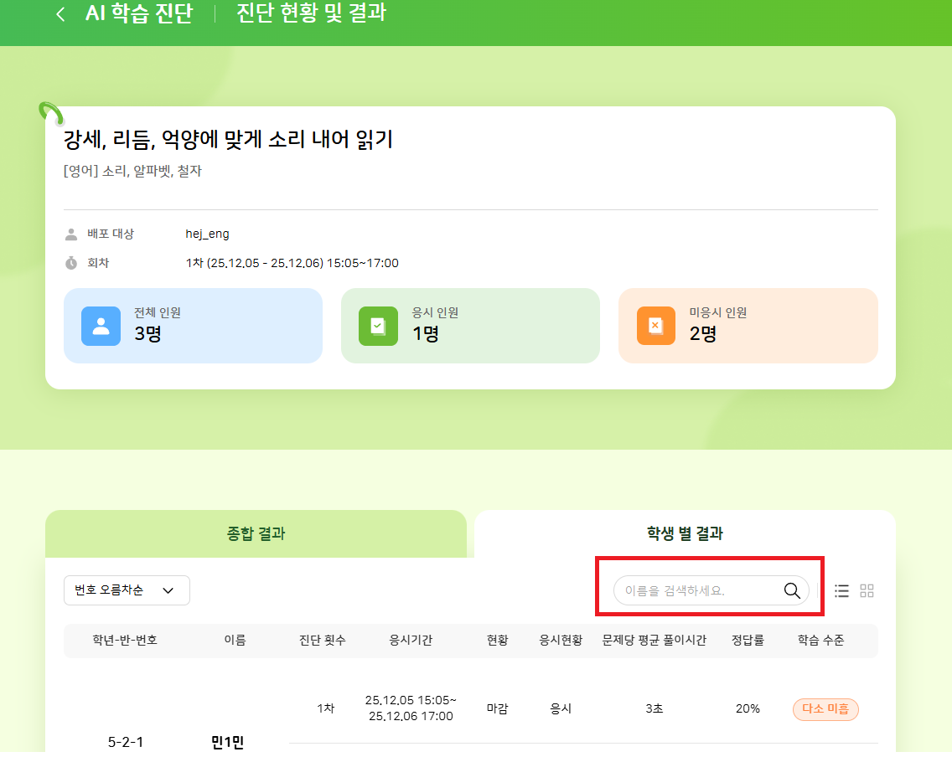The width and height of the screenshot is (952, 757).
Task: Click the green document icon for 응시 인원
Action: (x=378, y=326)
